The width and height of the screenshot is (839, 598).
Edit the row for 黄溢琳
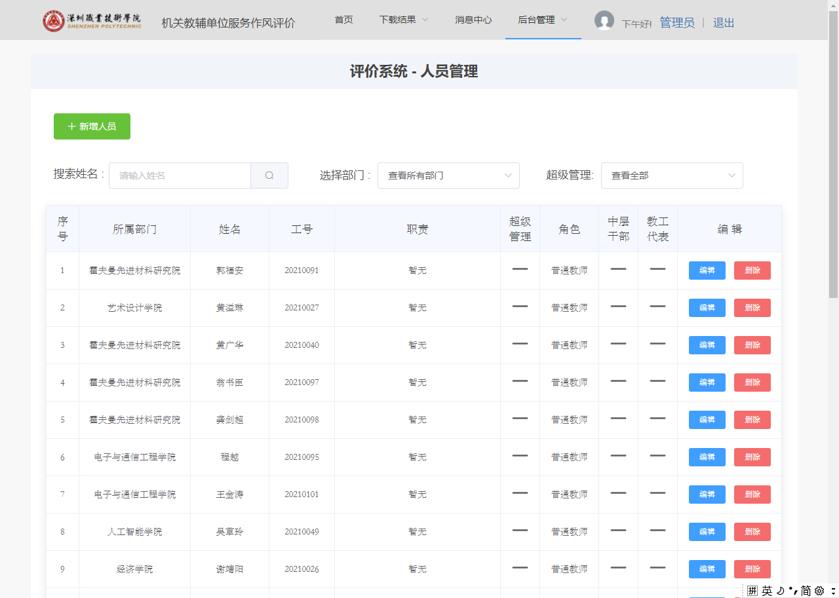pos(707,308)
